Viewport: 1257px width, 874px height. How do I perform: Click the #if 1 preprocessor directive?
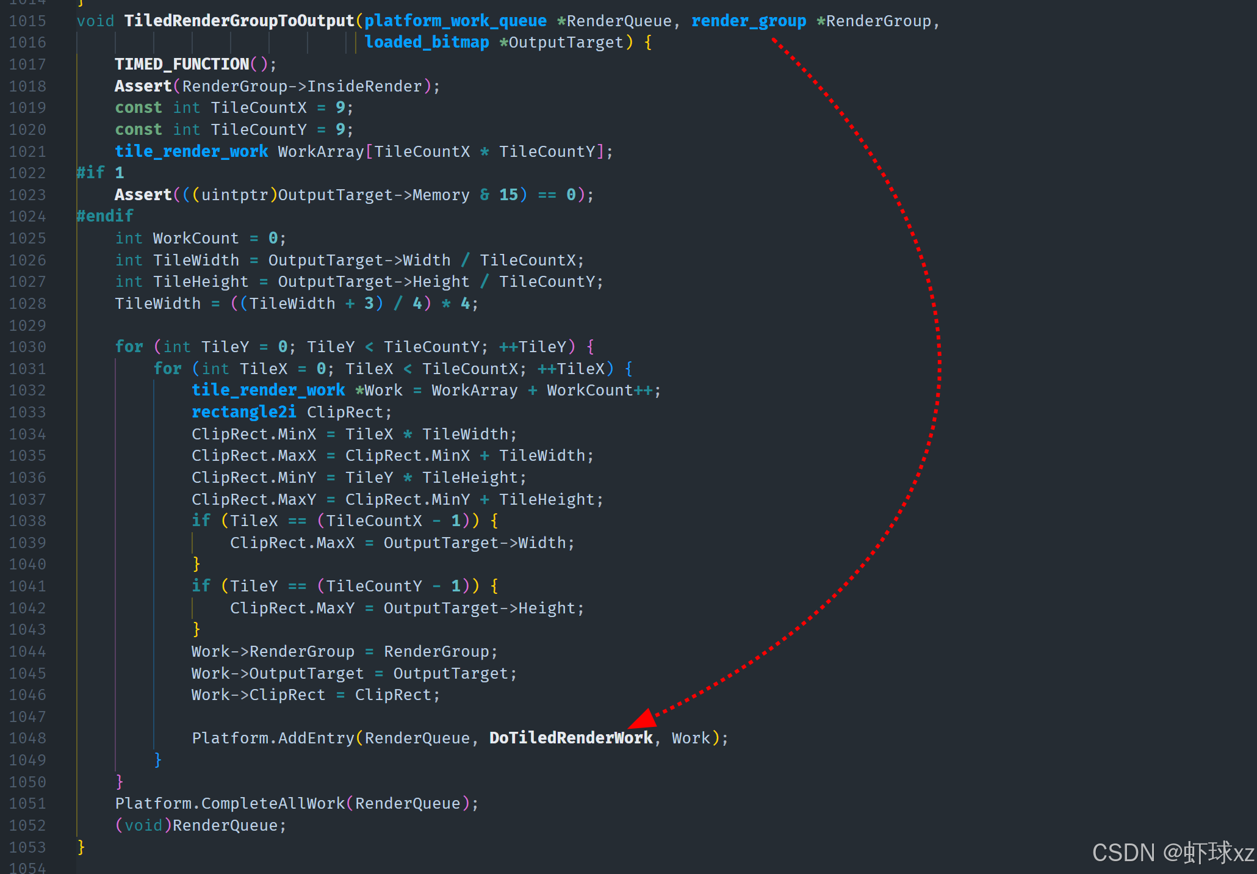tap(100, 173)
